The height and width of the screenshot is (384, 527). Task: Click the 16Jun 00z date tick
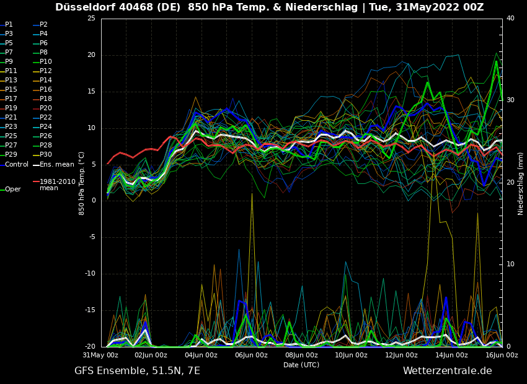click(x=501, y=355)
